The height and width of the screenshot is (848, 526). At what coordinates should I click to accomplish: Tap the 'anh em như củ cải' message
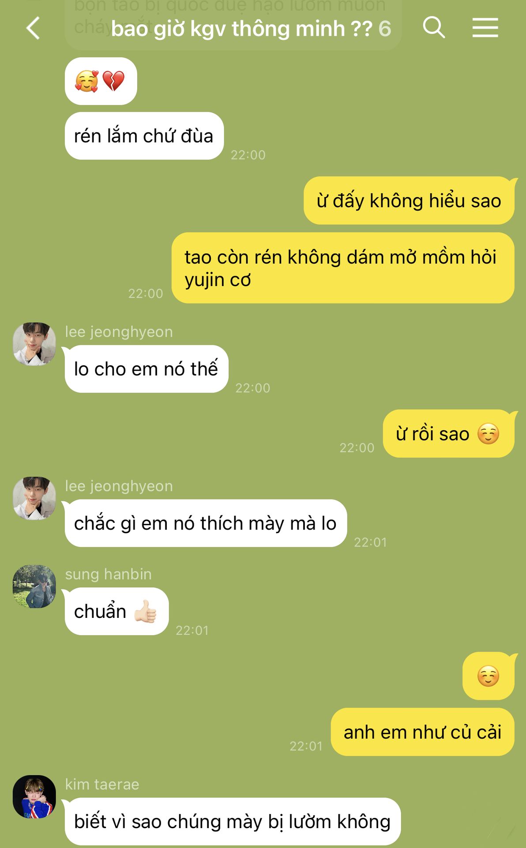click(x=422, y=732)
